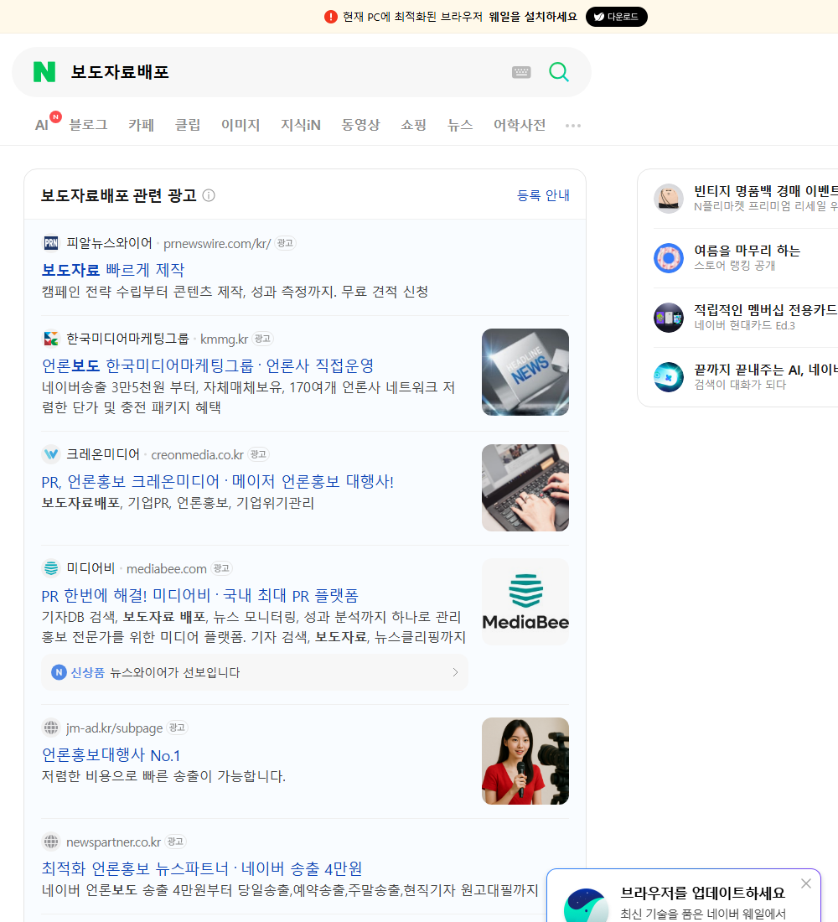Open the on-screen keyboard icon in search bar
The image size is (838, 922).
click(521, 72)
